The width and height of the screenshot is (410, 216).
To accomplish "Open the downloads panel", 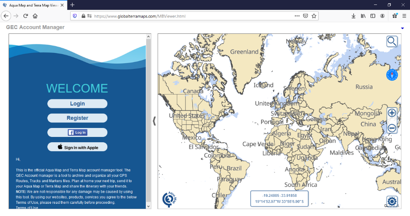I will pyautogui.click(x=353, y=16).
